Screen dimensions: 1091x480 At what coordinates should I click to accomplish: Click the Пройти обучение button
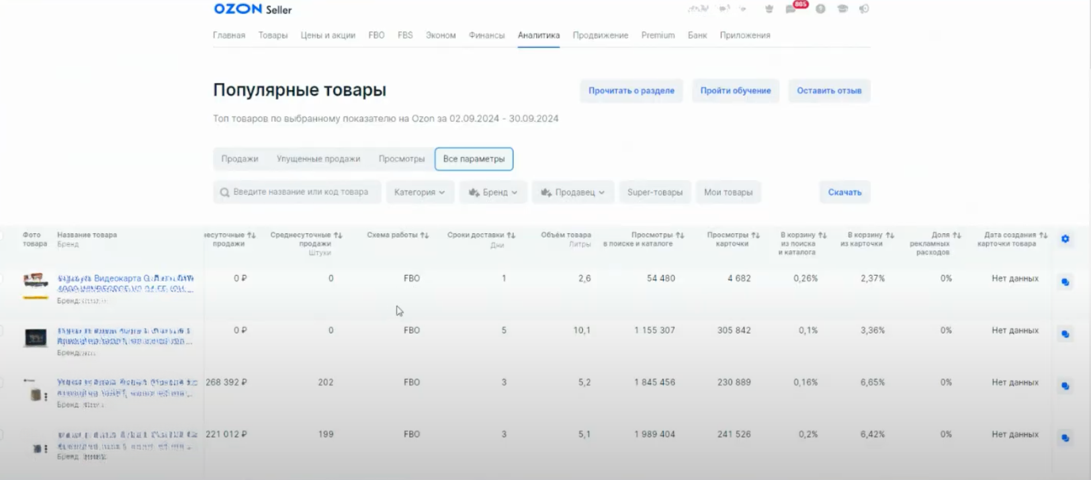tap(736, 91)
